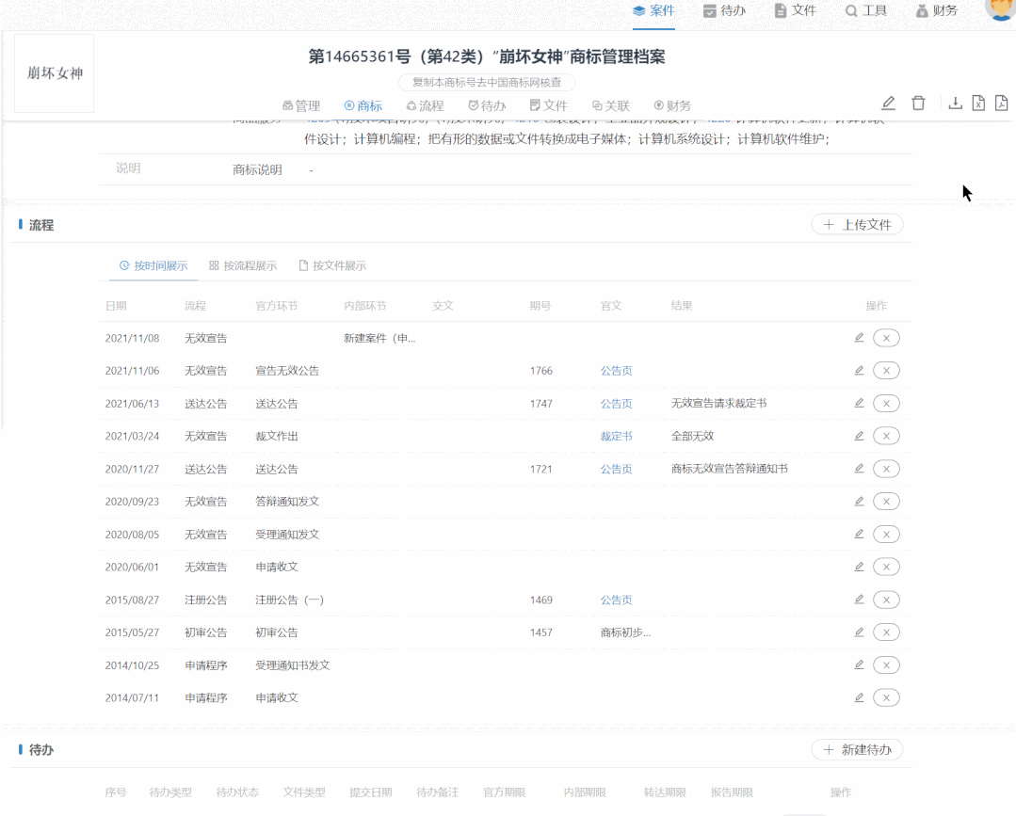Go to 管理 section of the archive
The width and height of the screenshot is (1016, 816).
click(x=301, y=105)
